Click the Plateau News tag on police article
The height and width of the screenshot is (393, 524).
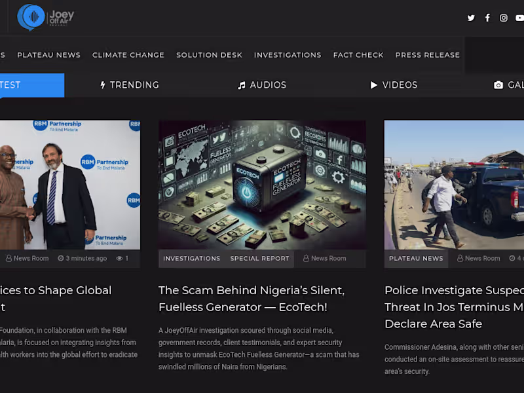416,259
